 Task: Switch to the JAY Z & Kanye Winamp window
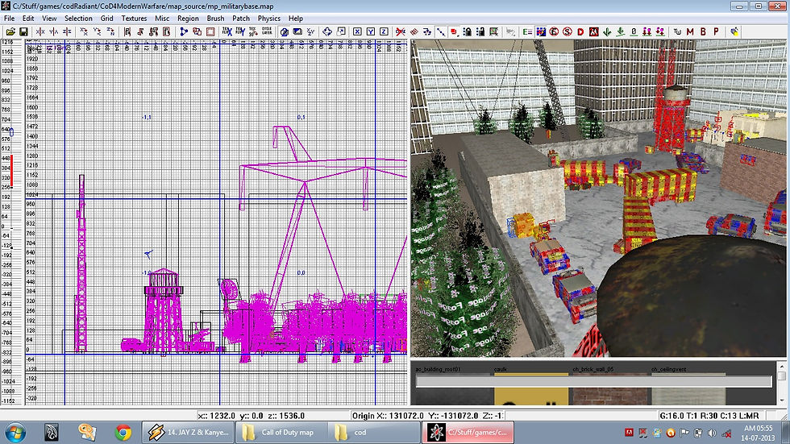coord(189,433)
